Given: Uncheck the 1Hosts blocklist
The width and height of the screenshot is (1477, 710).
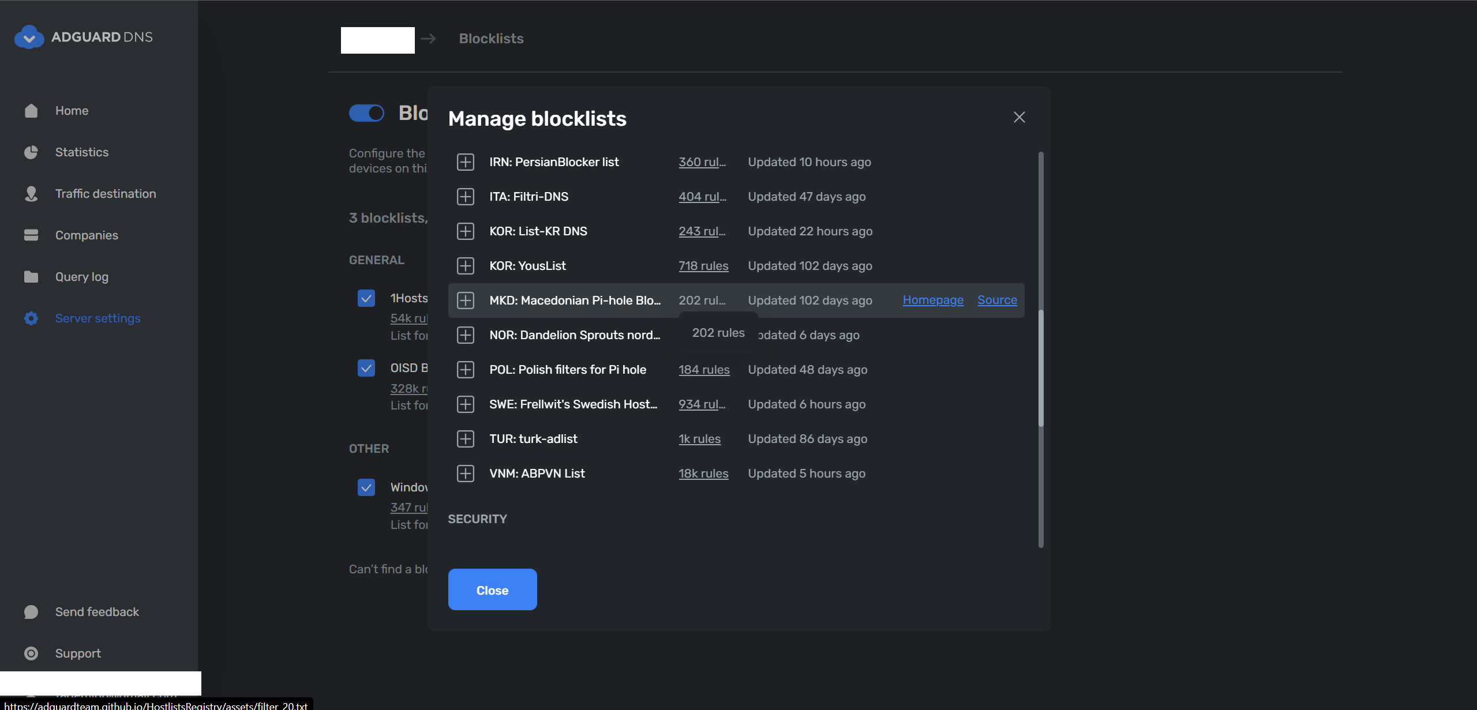Looking at the screenshot, I should [x=366, y=298].
